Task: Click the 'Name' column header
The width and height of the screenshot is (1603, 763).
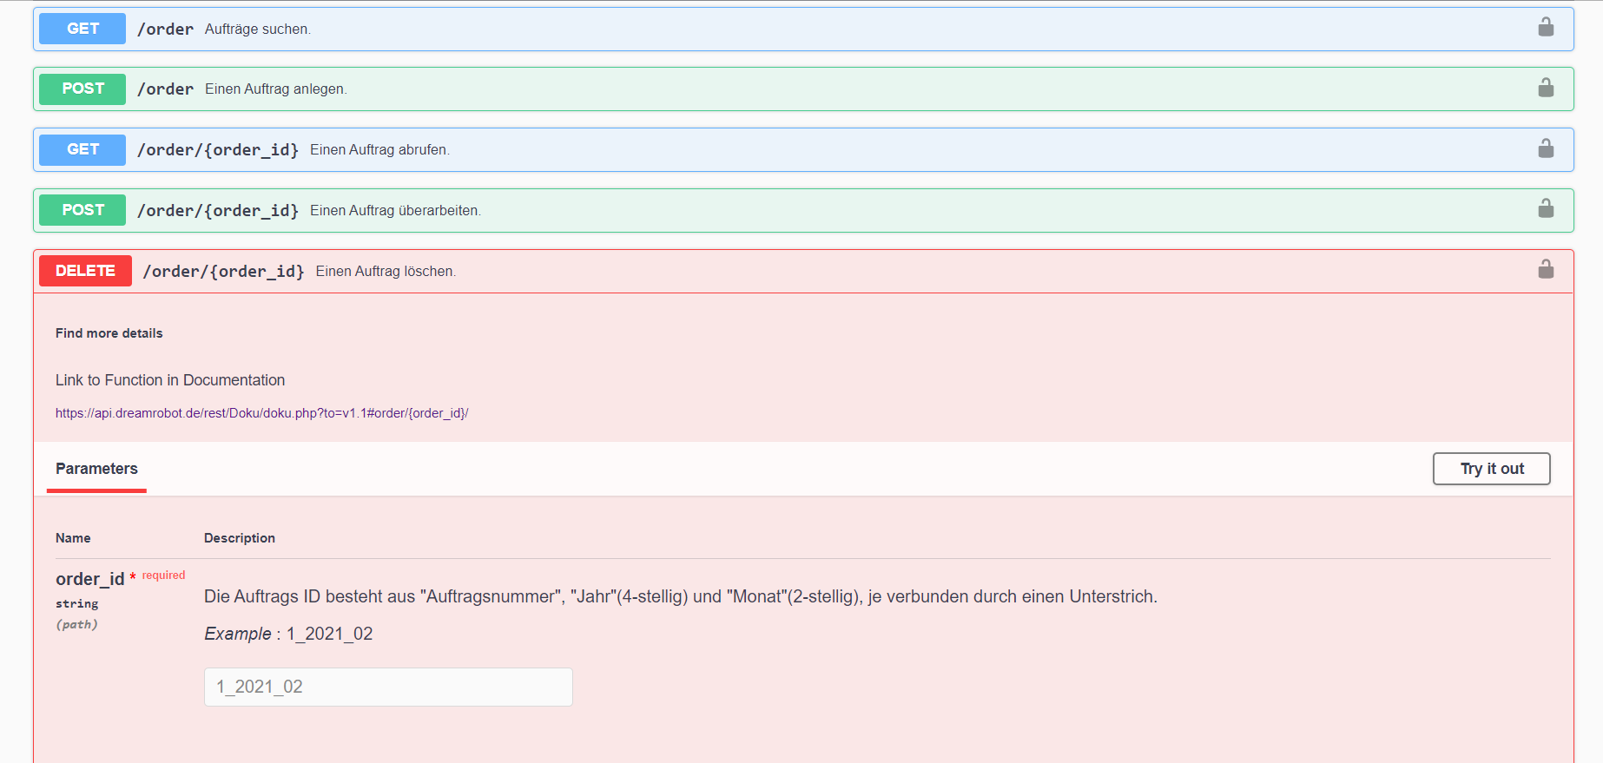Action: (73, 538)
